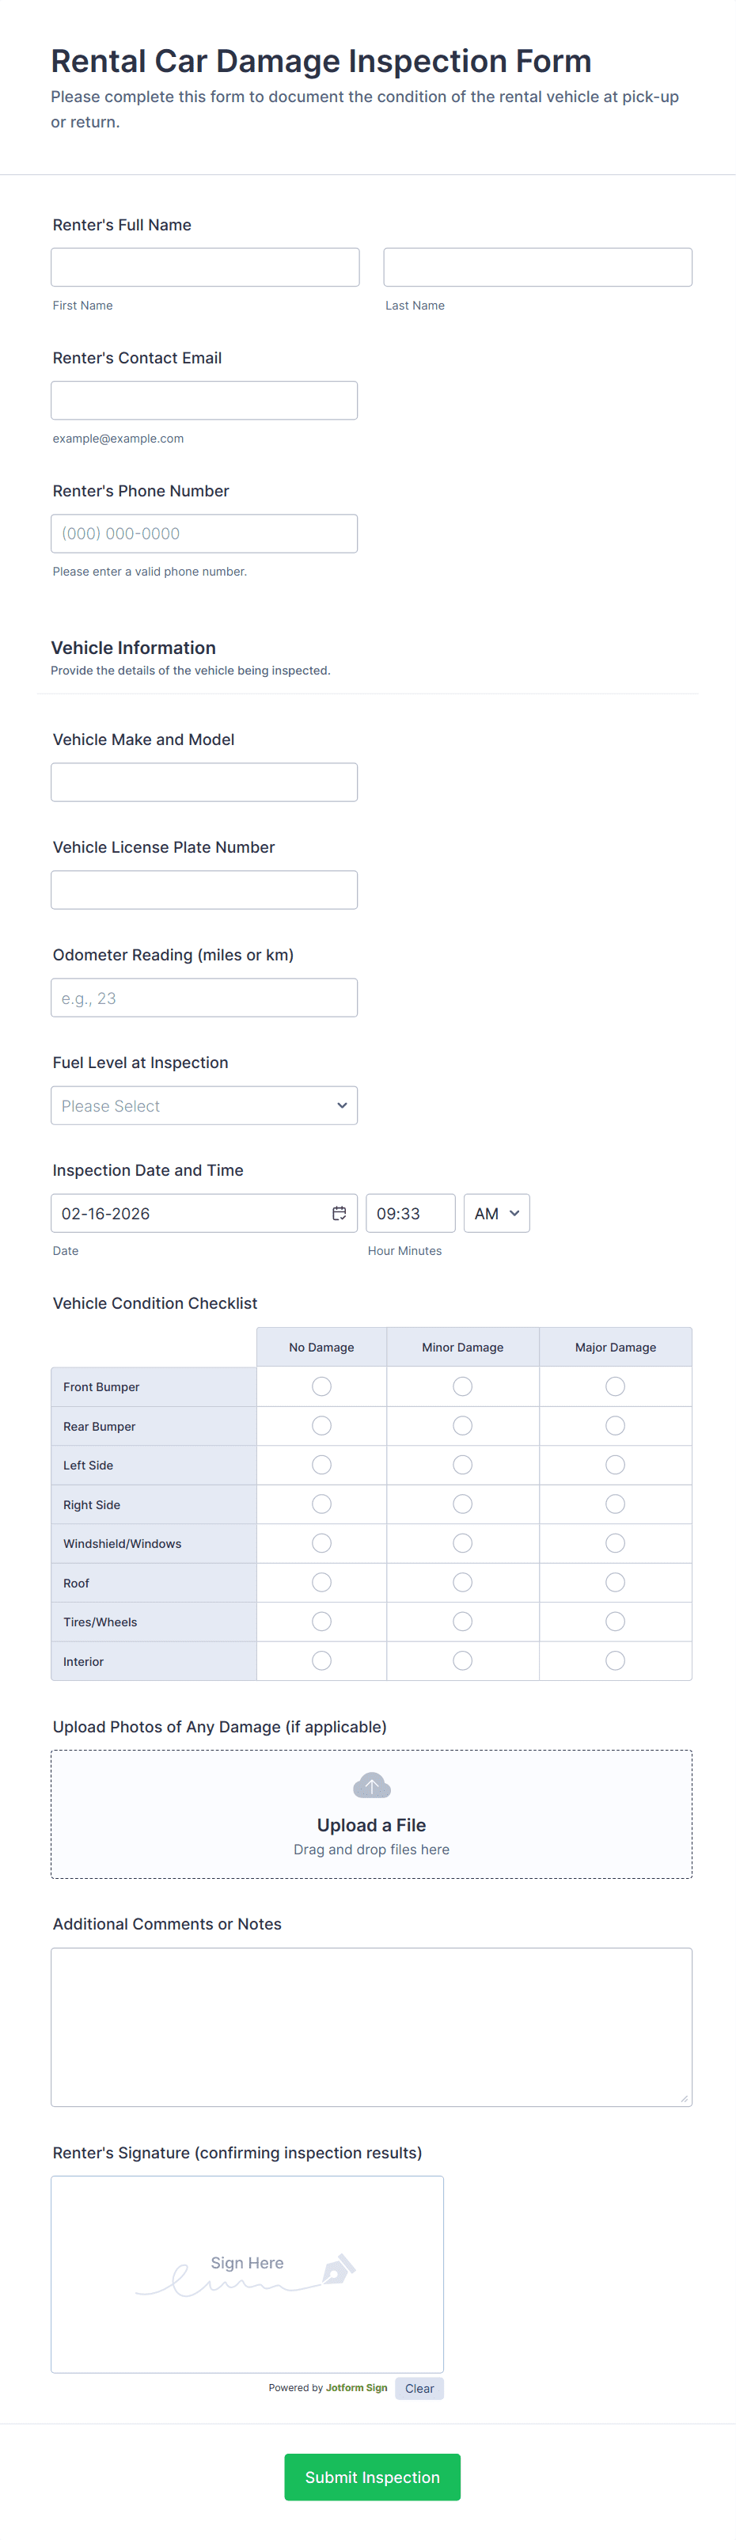736x2540 pixels.
Task: Mark Interior as No Damage
Action: tap(321, 1660)
